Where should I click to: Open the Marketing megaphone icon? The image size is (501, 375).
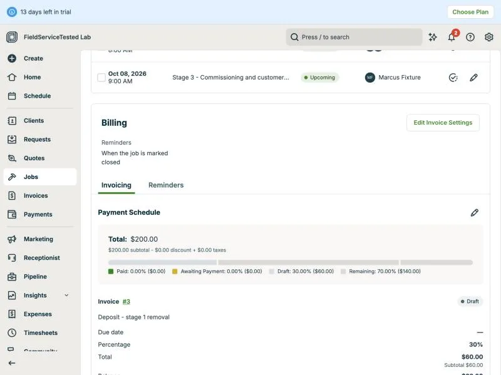(12, 239)
